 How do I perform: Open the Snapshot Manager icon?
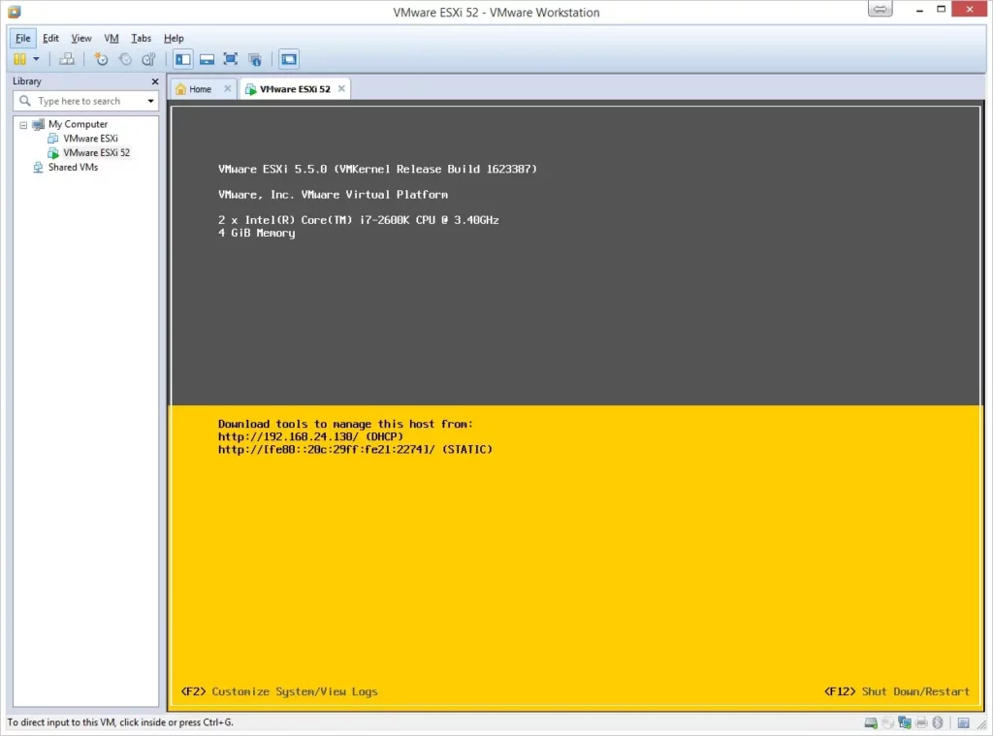pyautogui.click(x=148, y=59)
